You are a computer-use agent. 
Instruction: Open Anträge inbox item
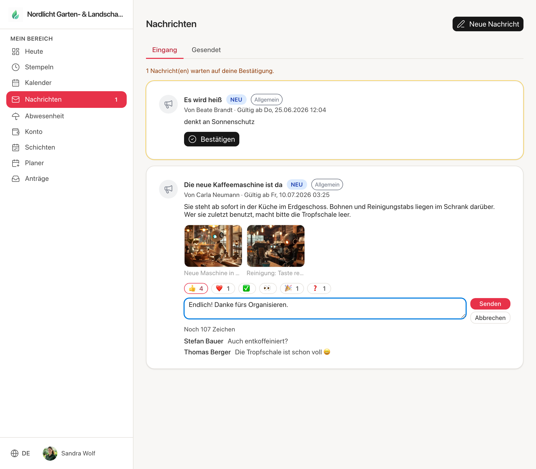point(66,179)
